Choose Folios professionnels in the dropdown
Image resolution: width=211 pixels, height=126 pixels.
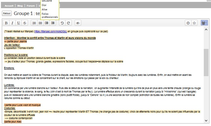click(49, 15)
